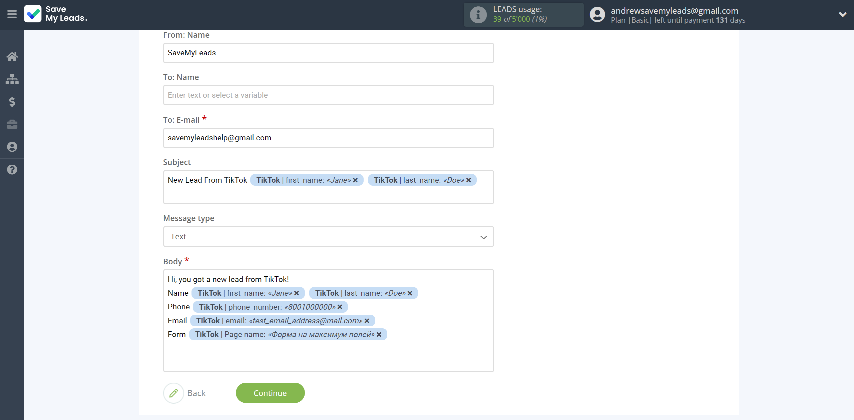
Task: Remove Page name tag from Body
Action: pyautogui.click(x=379, y=335)
